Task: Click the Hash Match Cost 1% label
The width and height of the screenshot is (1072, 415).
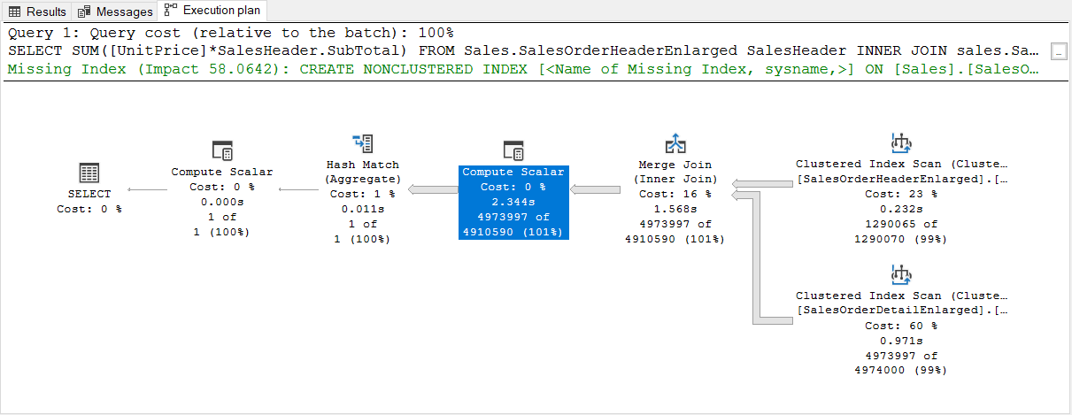Action: coord(363,194)
